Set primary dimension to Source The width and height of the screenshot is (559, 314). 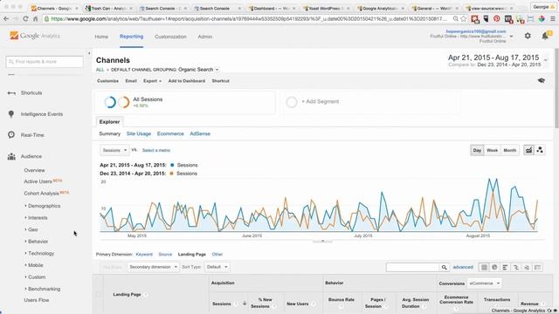[165, 254]
